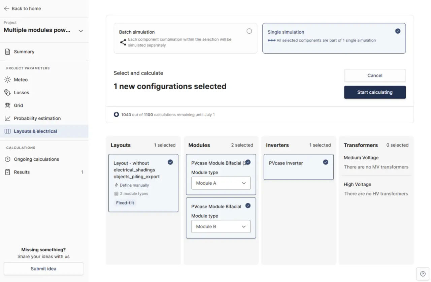
Task: Click the Cancel button
Action: pos(375,75)
